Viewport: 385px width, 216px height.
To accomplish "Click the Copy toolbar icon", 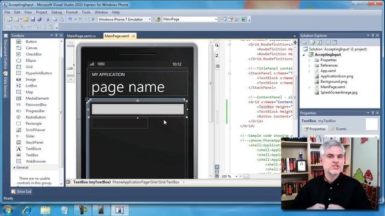I will point(55,19).
